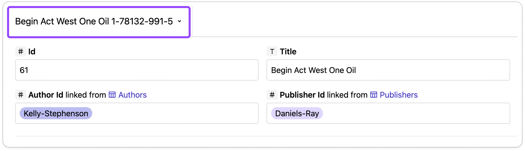Click the hash icon beside Author Id
The height and width of the screenshot is (151, 525).
21,95
